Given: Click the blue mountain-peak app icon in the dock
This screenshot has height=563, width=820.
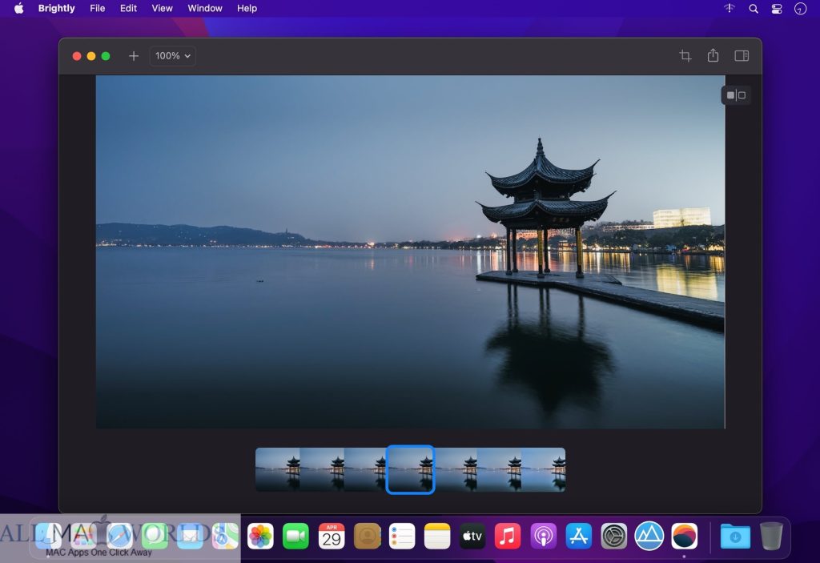Looking at the screenshot, I should click(x=649, y=537).
